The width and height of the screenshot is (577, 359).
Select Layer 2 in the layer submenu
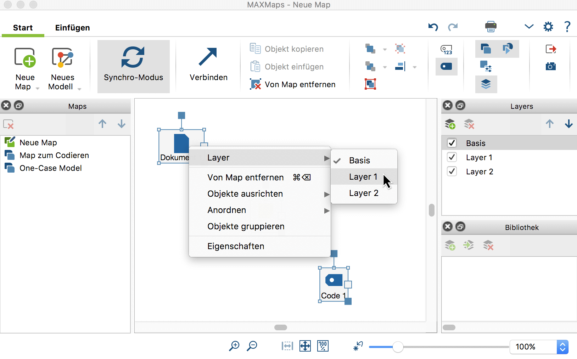364,193
